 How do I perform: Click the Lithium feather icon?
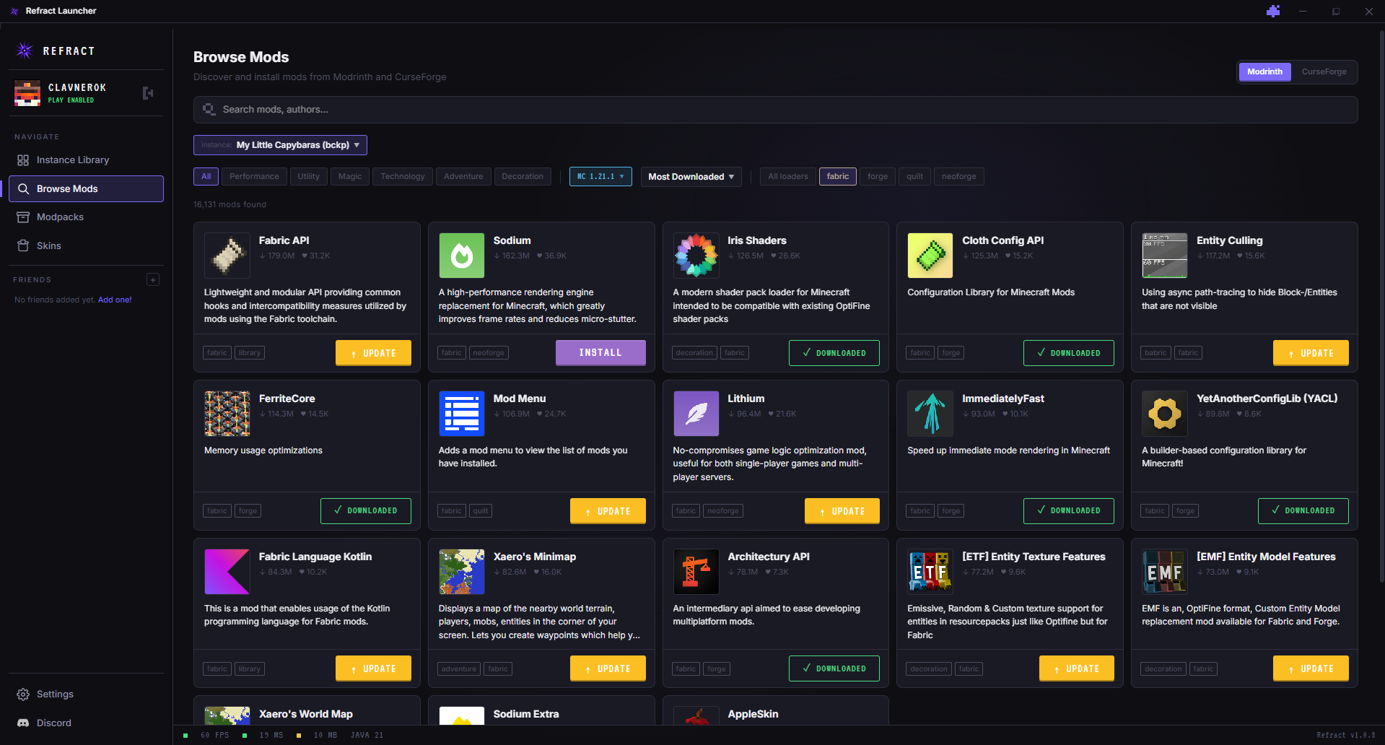click(x=696, y=414)
